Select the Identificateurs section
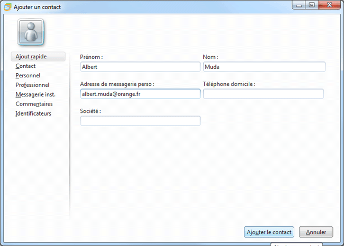Image resolution: width=344 pixels, height=246 pixels. [33, 113]
